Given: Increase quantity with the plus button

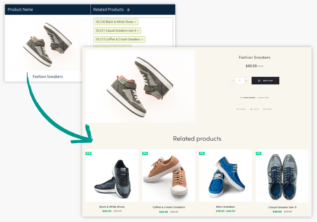Looking at the screenshot, I should tap(246, 81).
